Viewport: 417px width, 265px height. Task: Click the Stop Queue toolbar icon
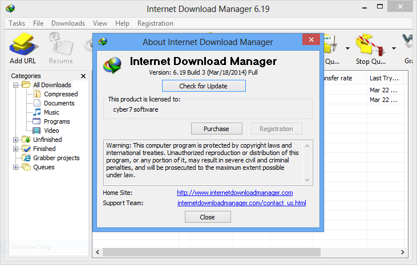370,44
